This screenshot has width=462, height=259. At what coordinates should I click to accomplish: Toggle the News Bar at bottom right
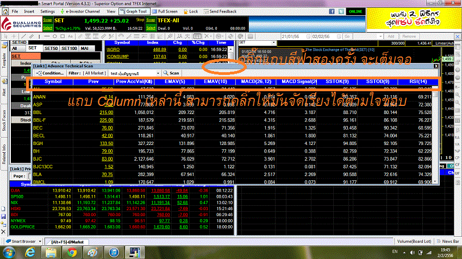[x=448, y=241]
